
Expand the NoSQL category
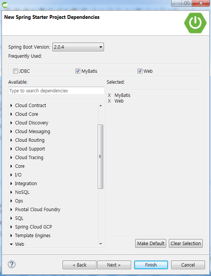click(11, 192)
